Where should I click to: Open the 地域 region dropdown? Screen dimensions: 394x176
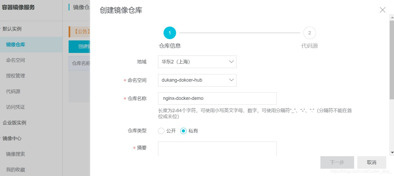point(197,62)
